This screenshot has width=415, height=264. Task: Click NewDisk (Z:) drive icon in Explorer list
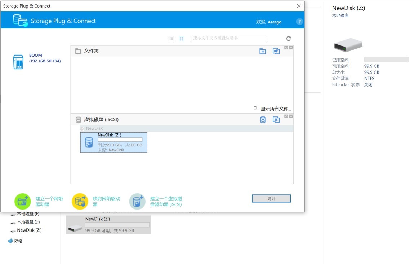point(75,228)
